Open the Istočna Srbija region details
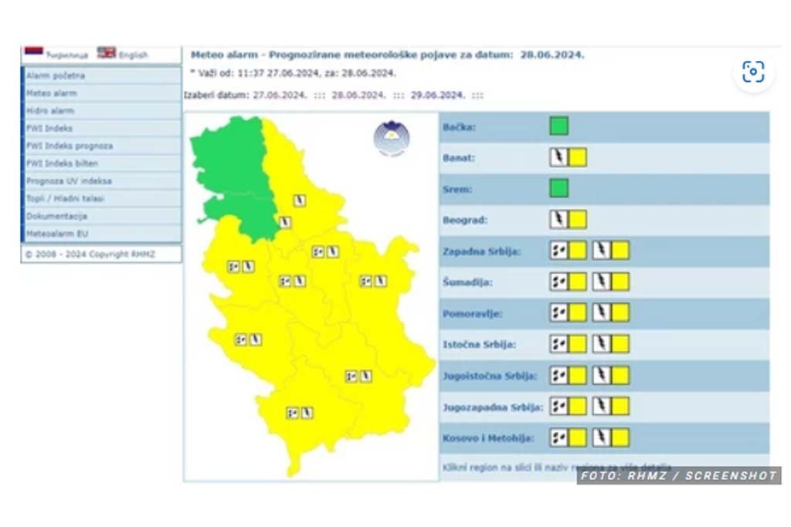Image resolution: width=791 pixels, height=527 pixels. [x=479, y=345]
